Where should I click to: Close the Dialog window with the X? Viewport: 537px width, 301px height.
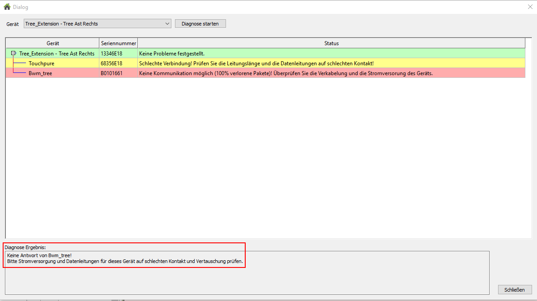click(530, 7)
